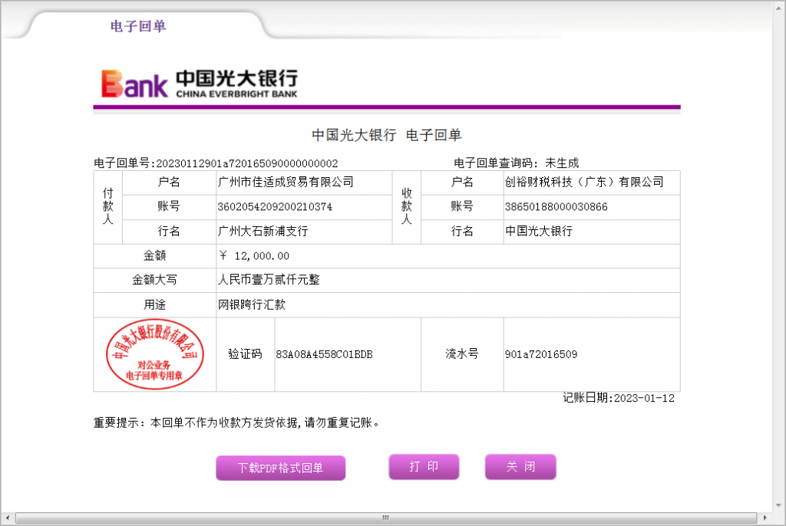Click payee account 38650188000030866
Screen dimensions: 786x526
pyautogui.click(x=556, y=207)
